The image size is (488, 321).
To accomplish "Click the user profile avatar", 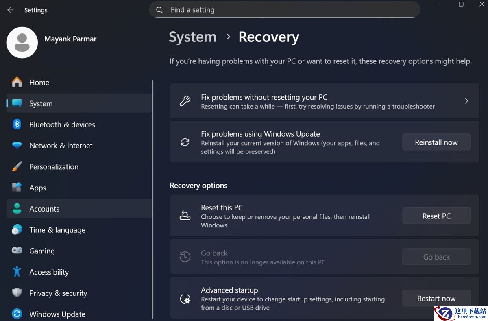I will pyautogui.click(x=22, y=42).
